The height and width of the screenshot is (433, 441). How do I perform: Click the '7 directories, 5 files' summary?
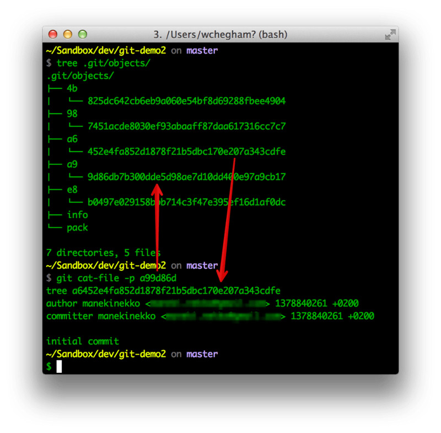click(x=103, y=253)
